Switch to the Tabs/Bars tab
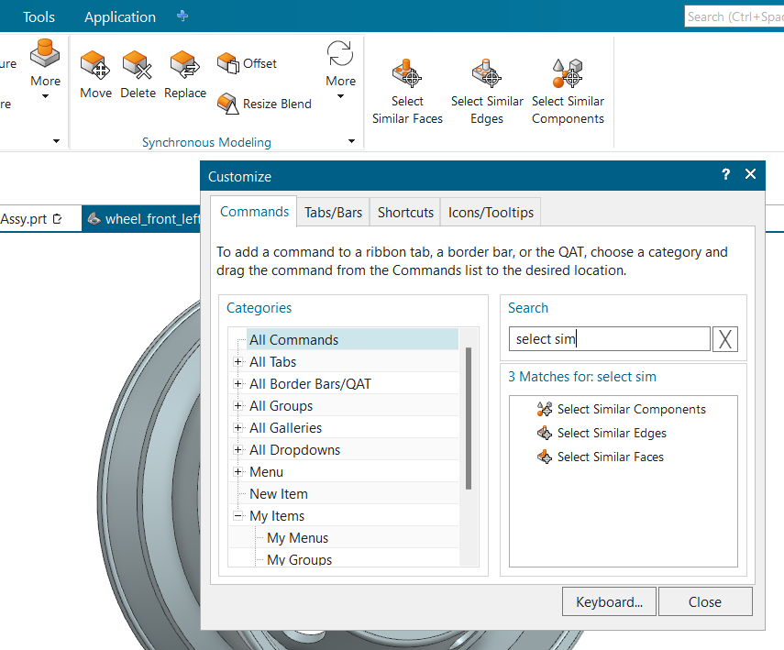The width and height of the screenshot is (784, 650). (x=333, y=213)
